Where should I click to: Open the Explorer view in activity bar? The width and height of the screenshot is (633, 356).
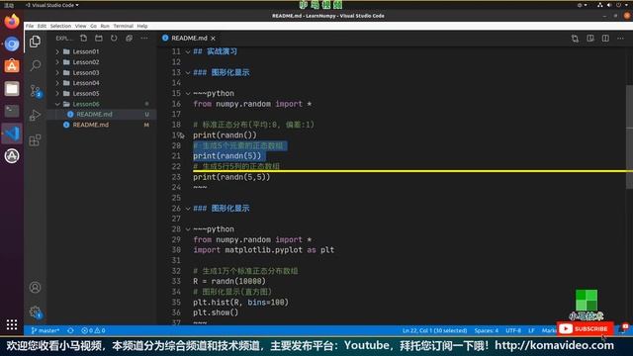tap(36, 42)
